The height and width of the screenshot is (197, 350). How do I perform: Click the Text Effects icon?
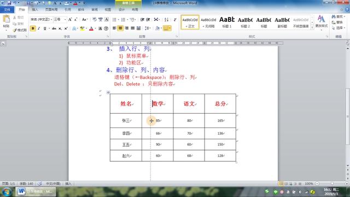point(74,28)
